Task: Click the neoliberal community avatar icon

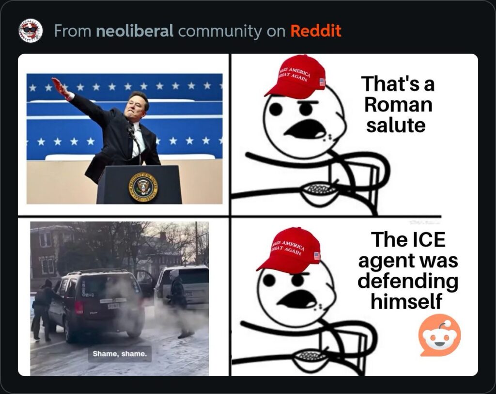Action: point(31,31)
